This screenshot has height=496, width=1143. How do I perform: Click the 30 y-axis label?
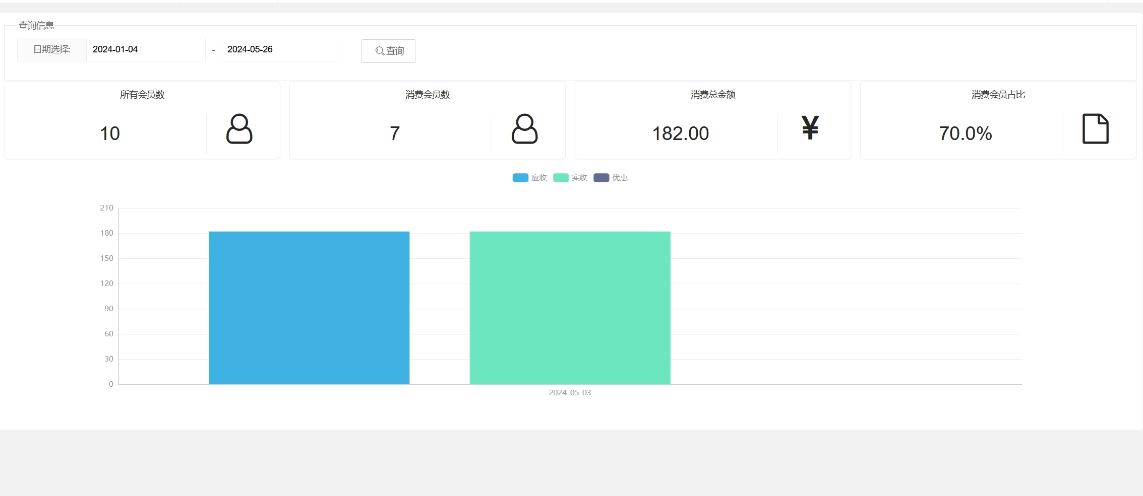point(109,359)
